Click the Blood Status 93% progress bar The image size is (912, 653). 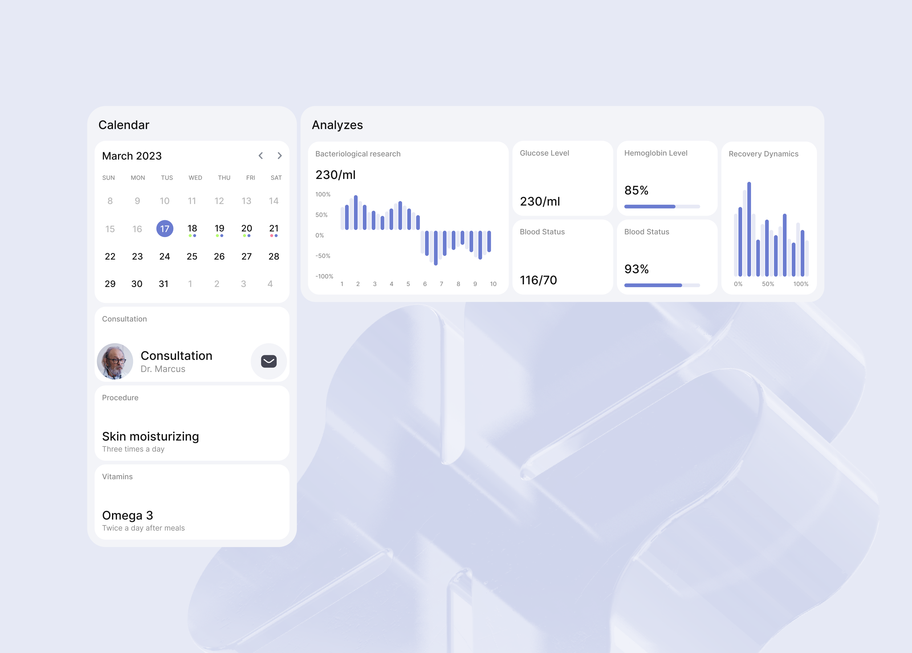(662, 285)
